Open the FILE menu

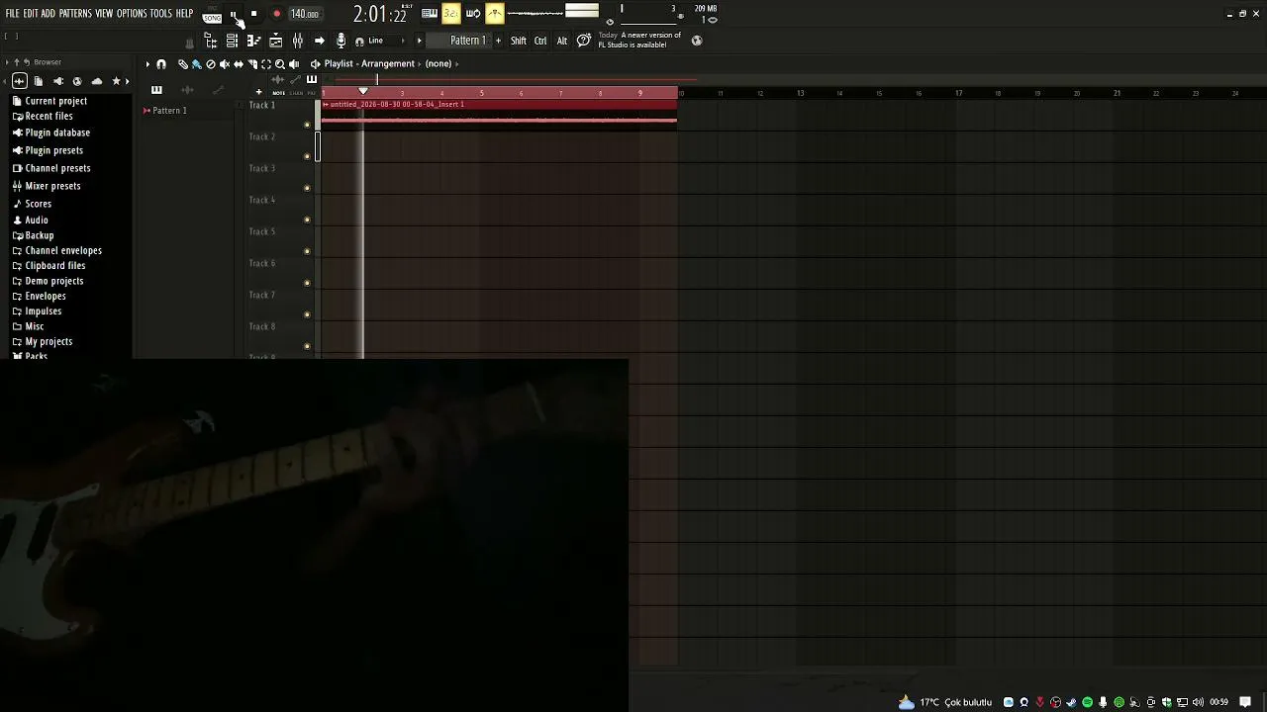pos(12,14)
